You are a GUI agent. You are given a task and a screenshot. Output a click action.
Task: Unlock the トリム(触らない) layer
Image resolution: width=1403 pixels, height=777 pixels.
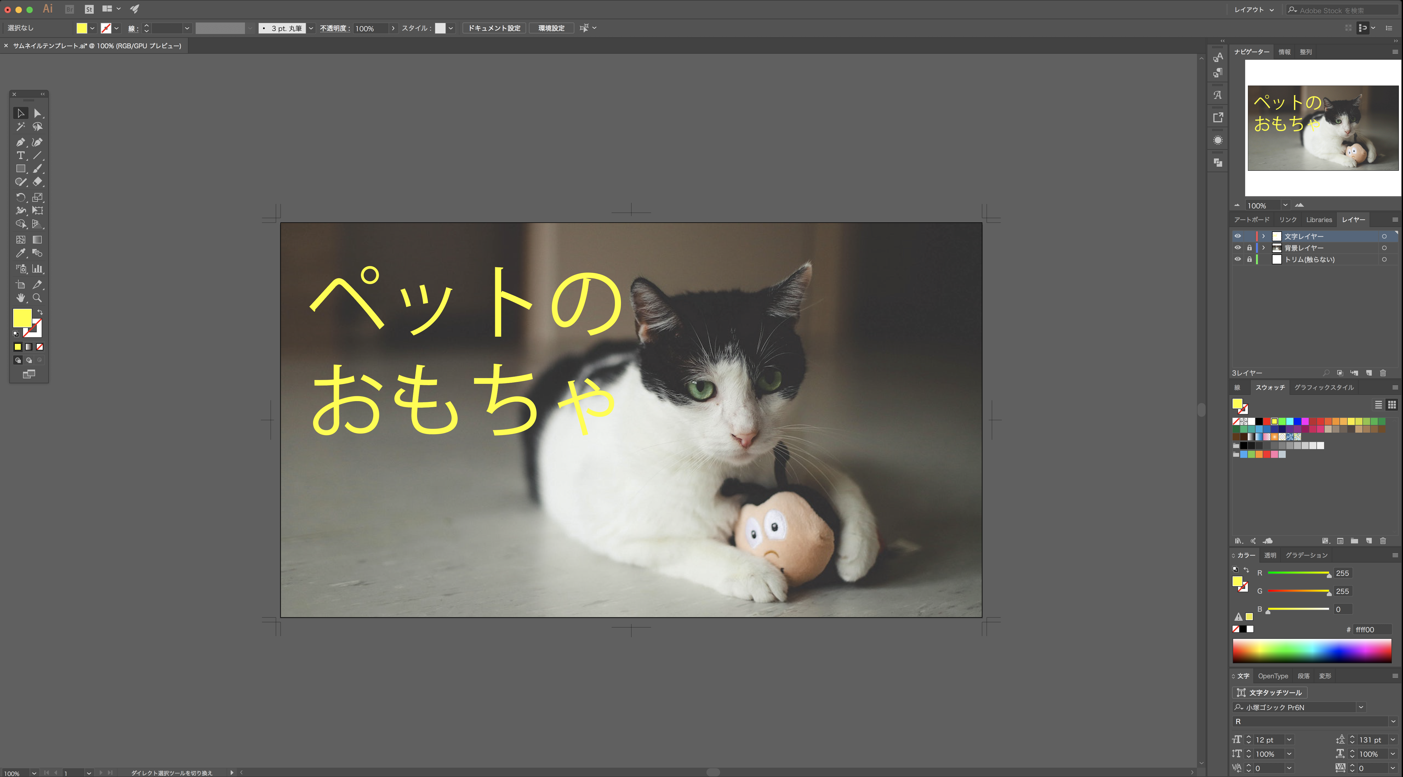click(x=1250, y=259)
